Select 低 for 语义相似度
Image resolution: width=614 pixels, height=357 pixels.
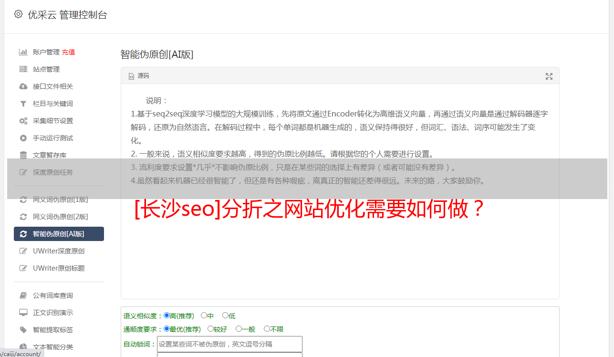click(x=225, y=315)
